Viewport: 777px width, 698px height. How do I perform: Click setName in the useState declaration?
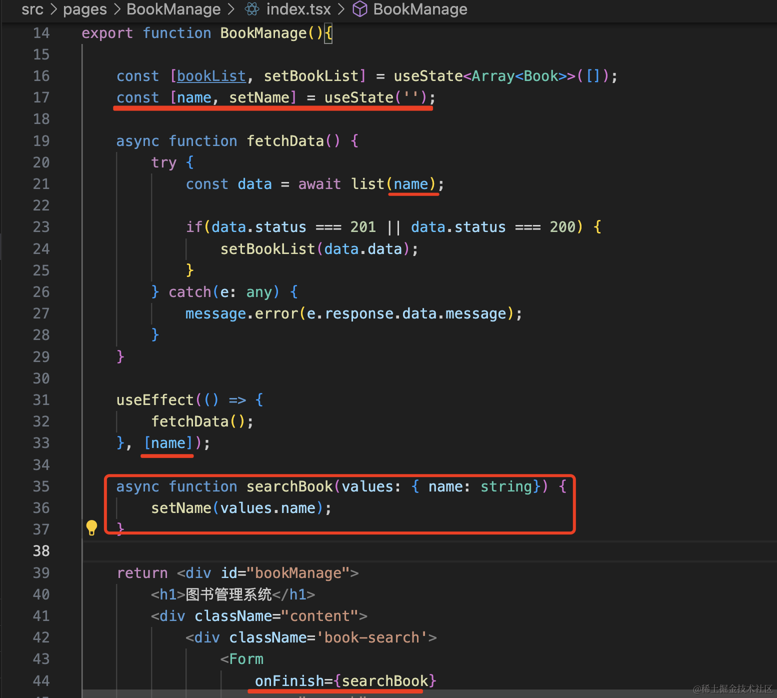click(259, 97)
